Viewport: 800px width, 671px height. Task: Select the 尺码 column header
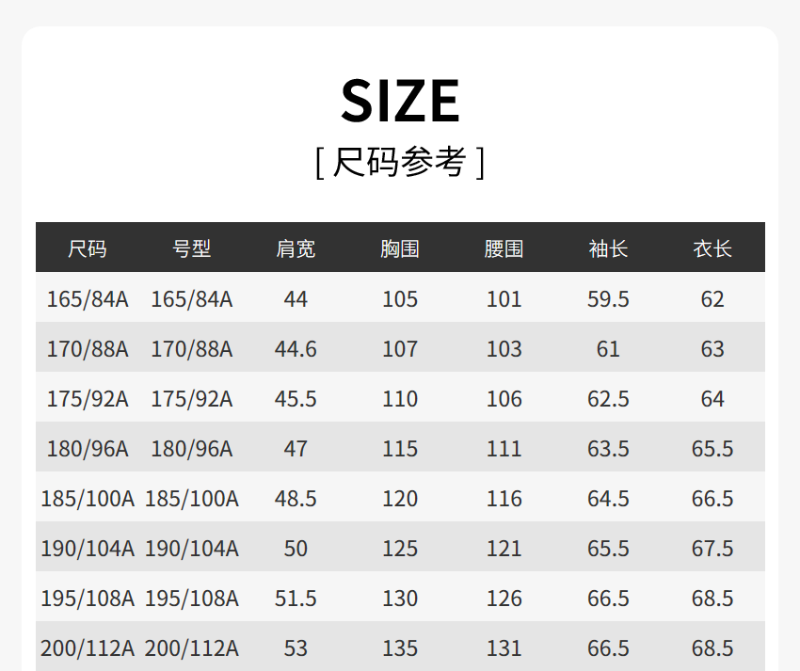(x=88, y=248)
